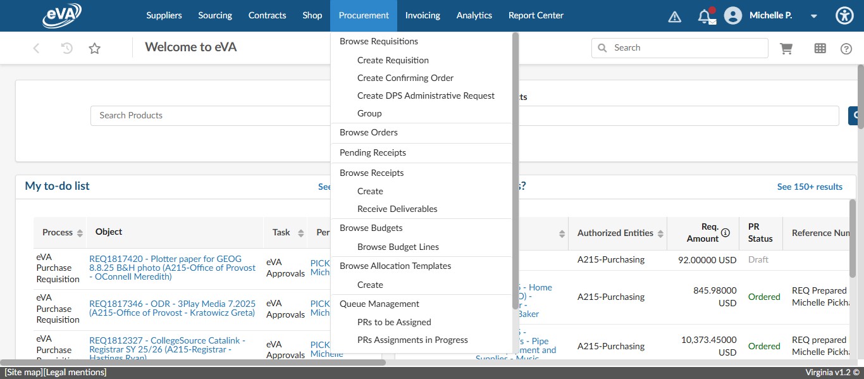Expand the Michelle P. user dropdown arrow
Screen dimensions: 864x379
pos(814,16)
